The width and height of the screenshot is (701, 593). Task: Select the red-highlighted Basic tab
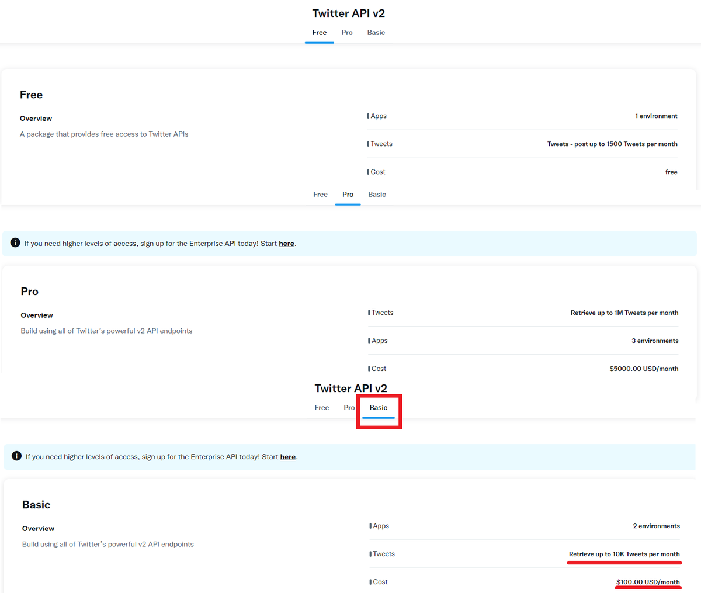click(379, 407)
